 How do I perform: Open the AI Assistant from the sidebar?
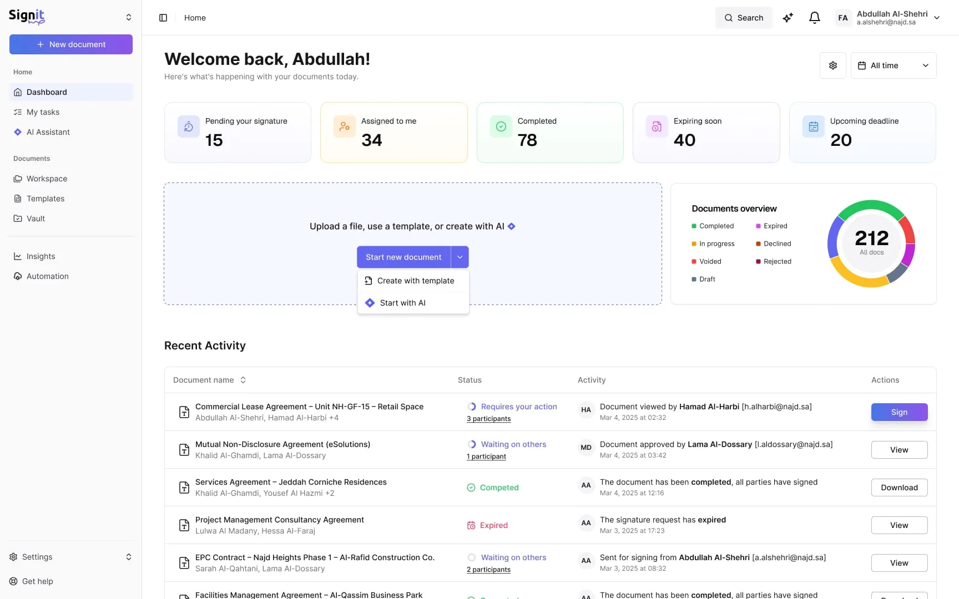click(x=48, y=132)
